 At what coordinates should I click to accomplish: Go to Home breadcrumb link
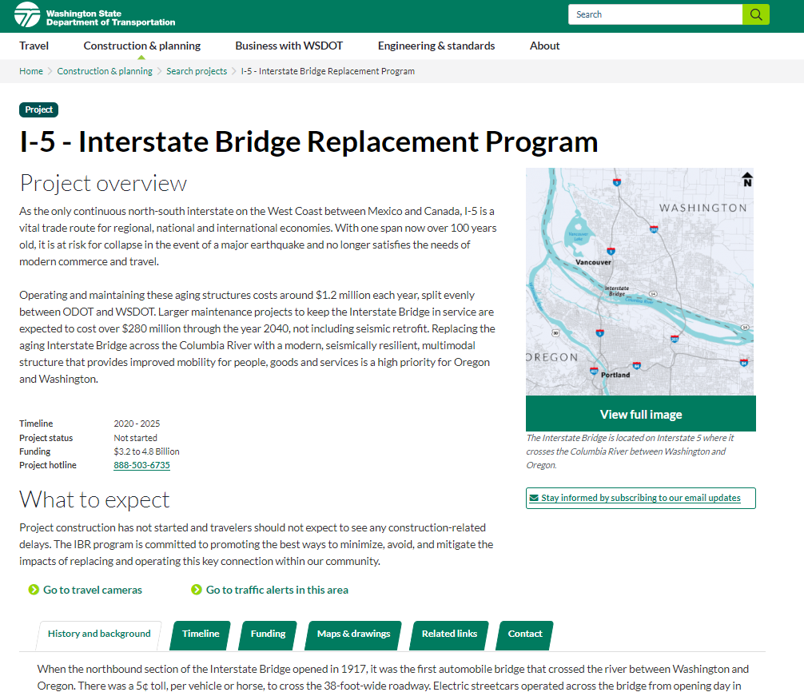pyautogui.click(x=31, y=71)
